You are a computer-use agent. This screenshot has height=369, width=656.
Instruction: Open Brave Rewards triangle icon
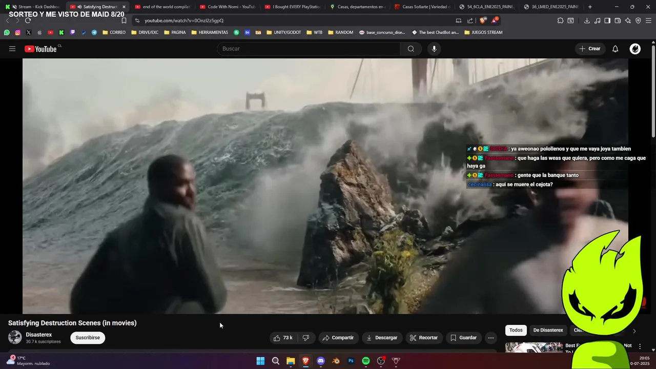click(495, 20)
